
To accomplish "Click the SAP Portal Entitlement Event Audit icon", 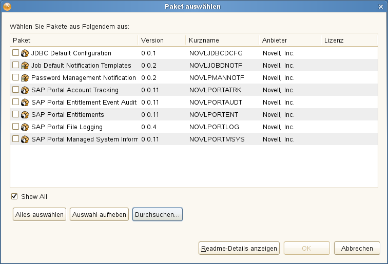I will [x=25, y=102].
